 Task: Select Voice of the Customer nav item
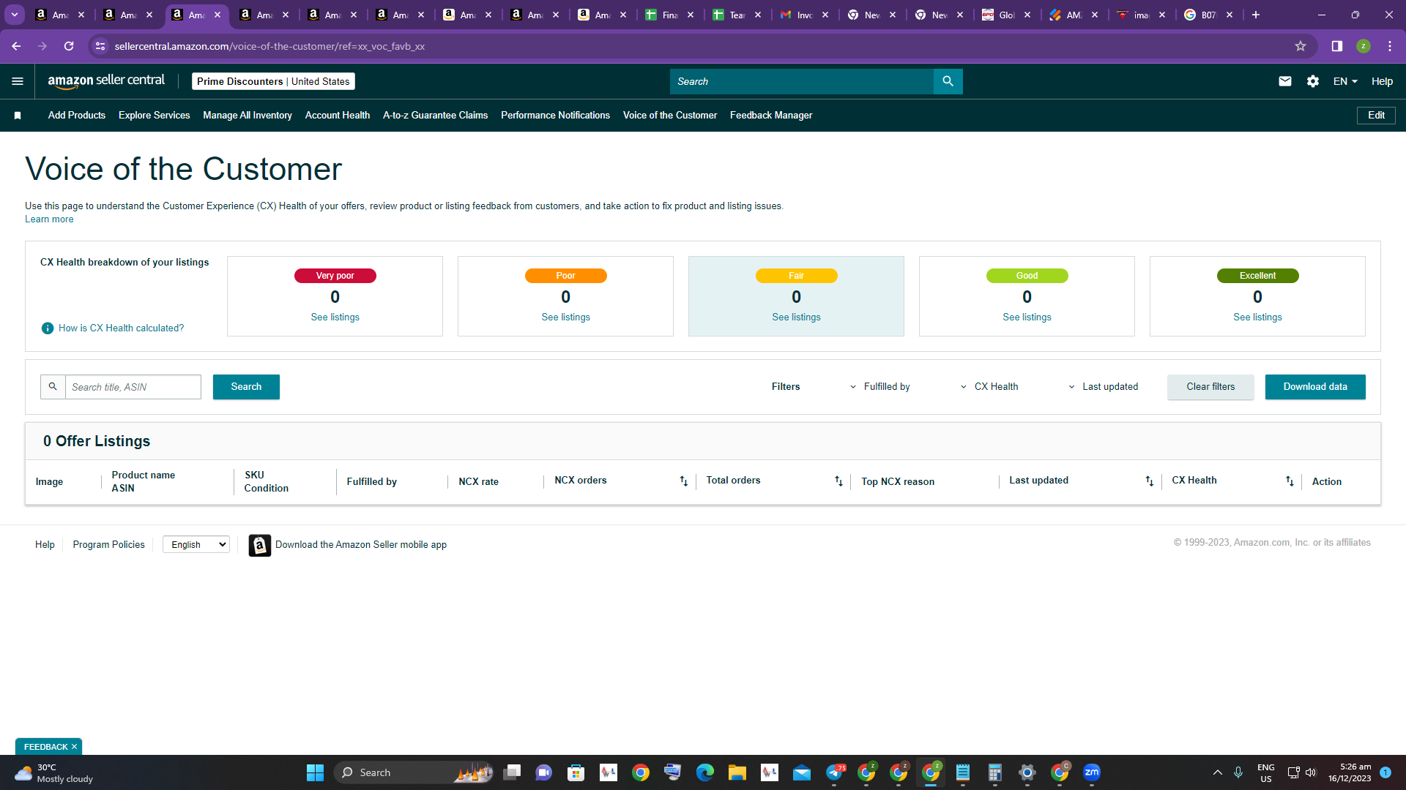pyautogui.click(x=670, y=116)
